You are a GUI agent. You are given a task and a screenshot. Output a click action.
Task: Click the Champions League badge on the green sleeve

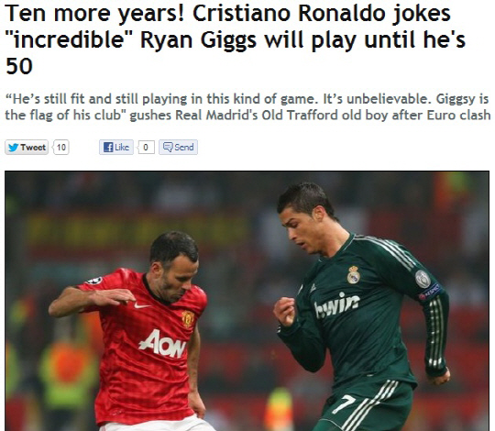pos(423,279)
